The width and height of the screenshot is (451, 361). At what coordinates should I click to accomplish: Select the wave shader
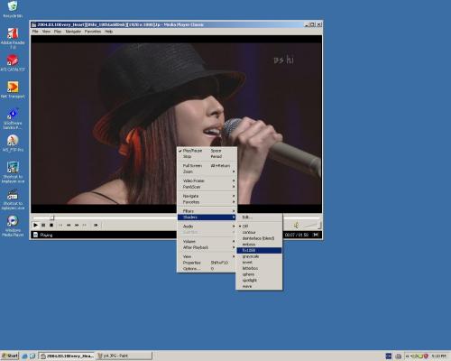(x=259, y=286)
